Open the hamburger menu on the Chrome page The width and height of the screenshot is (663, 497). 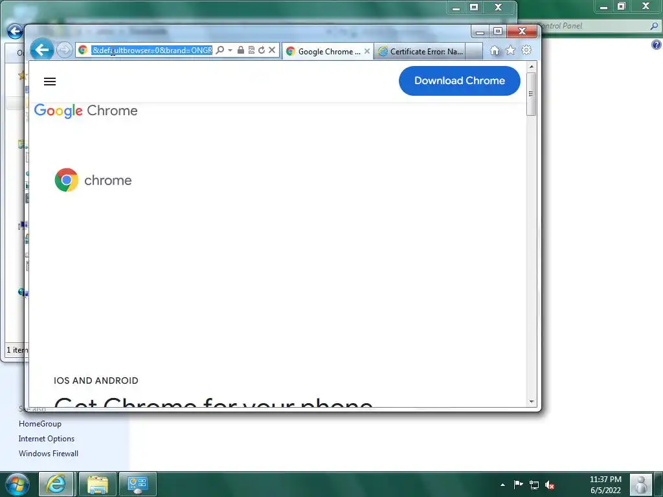click(x=50, y=82)
